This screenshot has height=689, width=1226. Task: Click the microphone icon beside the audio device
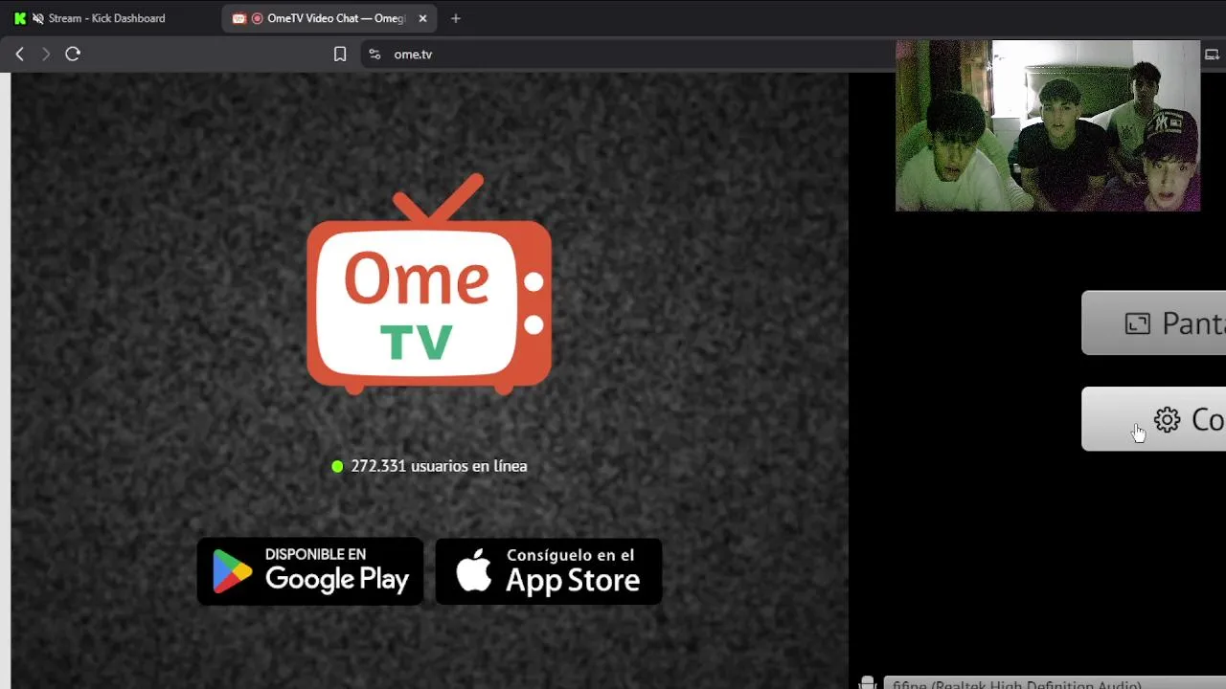click(x=867, y=682)
